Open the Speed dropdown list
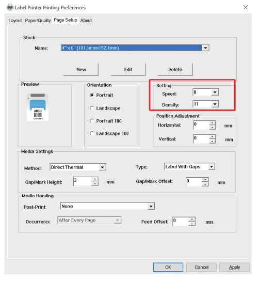The width and height of the screenshot is (259, 281). 215,92
